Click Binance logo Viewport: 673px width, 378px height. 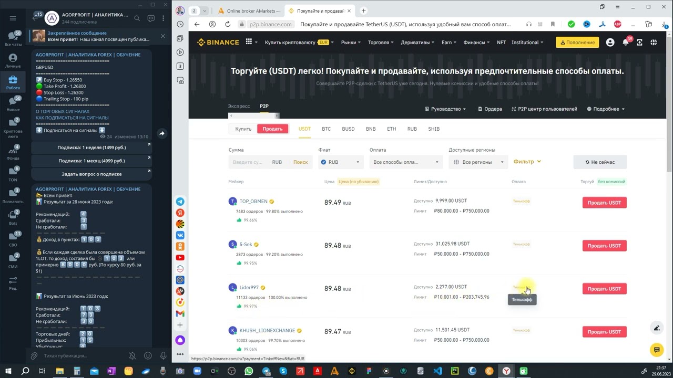pyautogui.click(x=218, y=43)
